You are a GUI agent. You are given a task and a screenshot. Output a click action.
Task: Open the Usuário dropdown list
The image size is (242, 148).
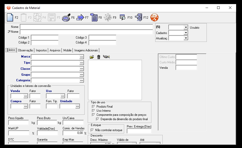click(185, 27)
